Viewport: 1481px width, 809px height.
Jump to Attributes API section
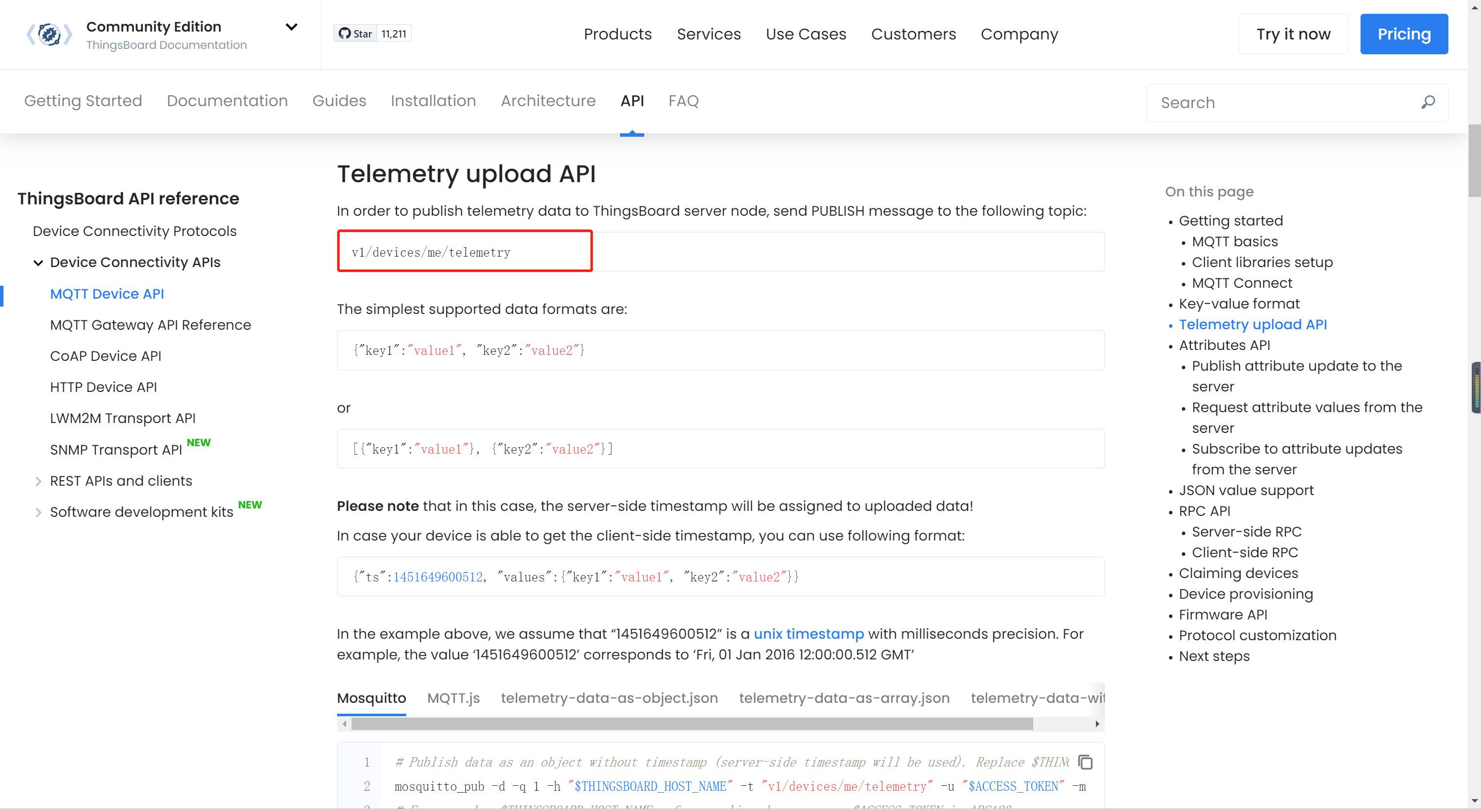pos(1224,345)
